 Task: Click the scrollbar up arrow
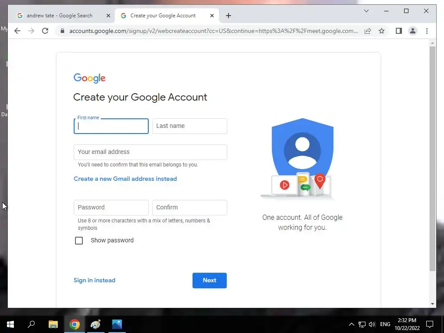point(432,43)
